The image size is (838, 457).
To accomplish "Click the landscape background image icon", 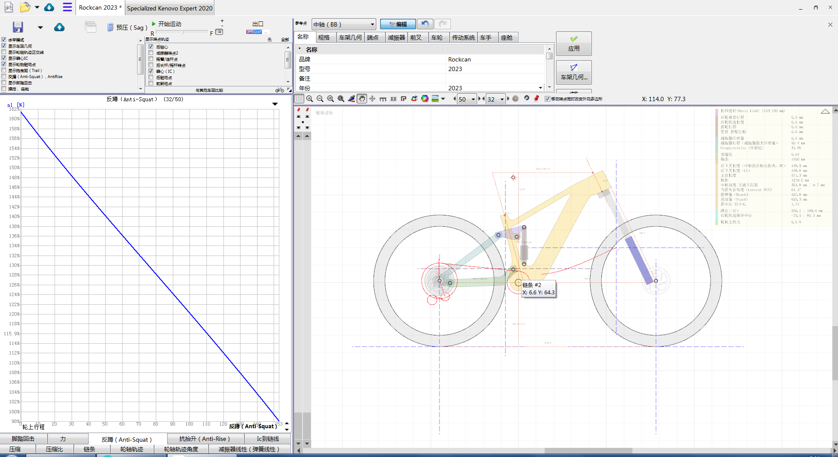I will 435,99.
